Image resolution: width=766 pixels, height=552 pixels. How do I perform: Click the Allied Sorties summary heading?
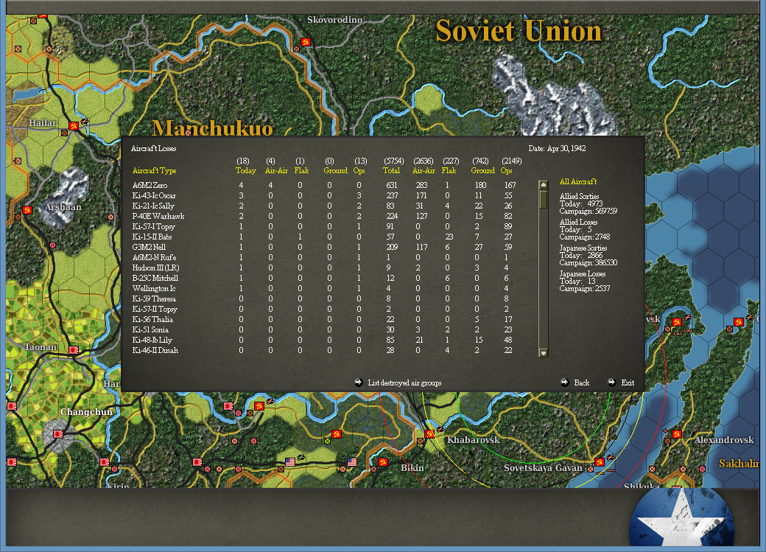[580, 197]
